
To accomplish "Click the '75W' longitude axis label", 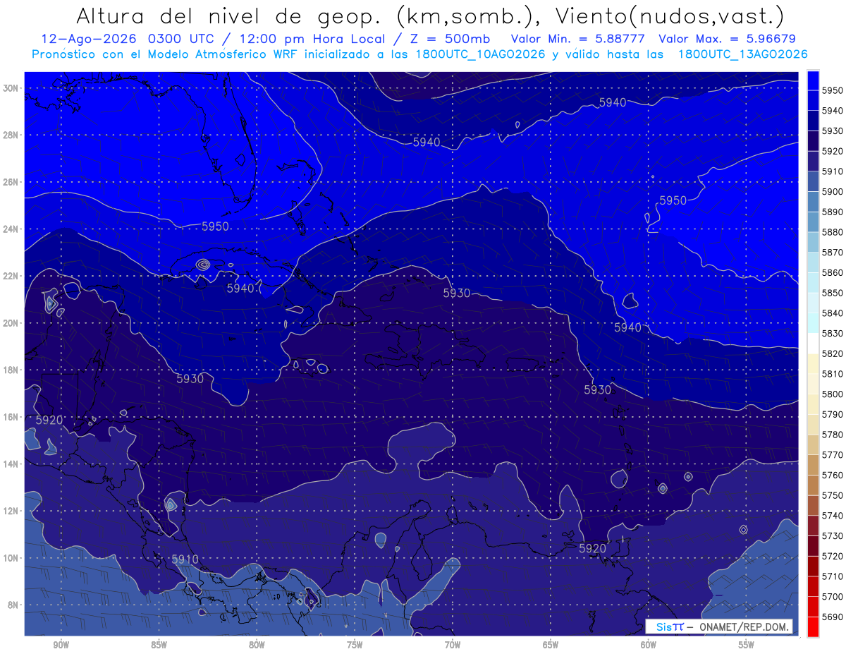I will pos(355,645).
